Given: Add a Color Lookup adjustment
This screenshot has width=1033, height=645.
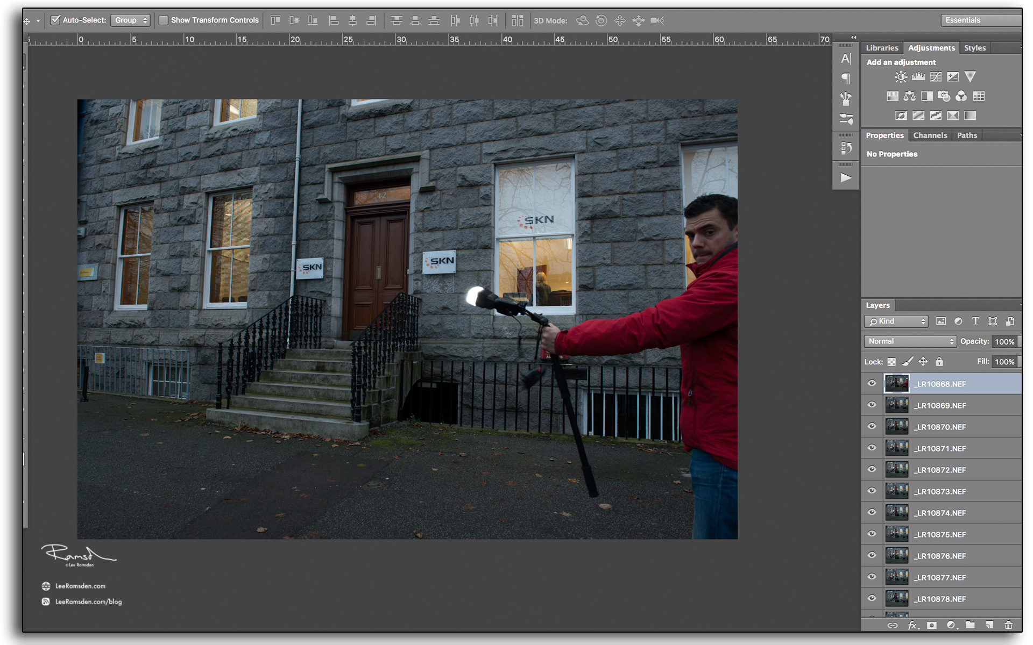Looking at the screenshot, I should tap(979, 96).
